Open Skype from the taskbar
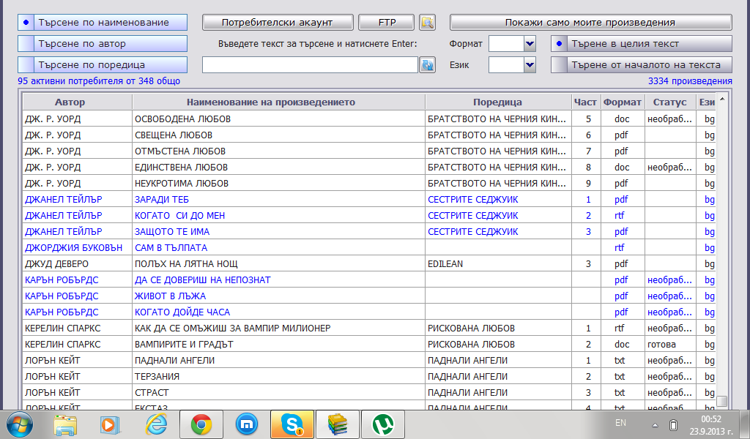Viewport: 750px width, 439px height. pos(292,424)
